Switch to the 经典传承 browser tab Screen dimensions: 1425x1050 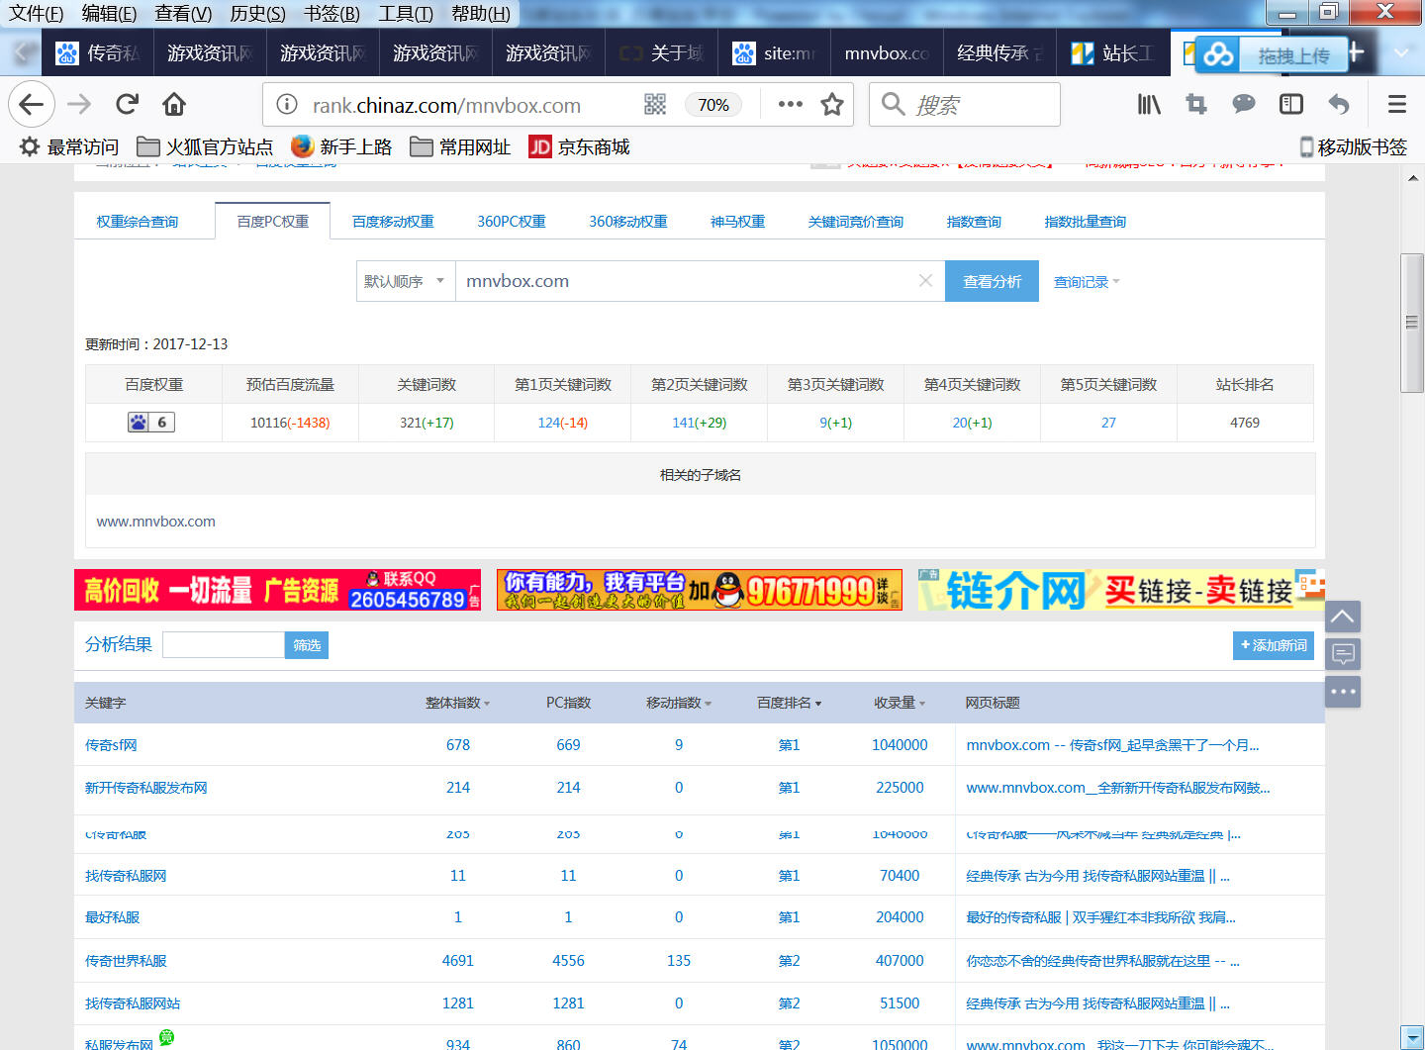(x=999, y=52)
